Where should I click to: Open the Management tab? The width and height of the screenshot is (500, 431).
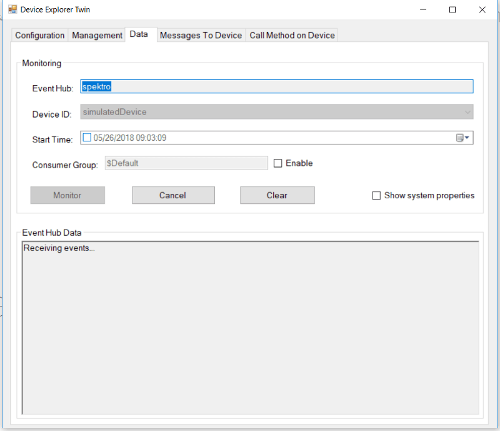tap(97, 35)
